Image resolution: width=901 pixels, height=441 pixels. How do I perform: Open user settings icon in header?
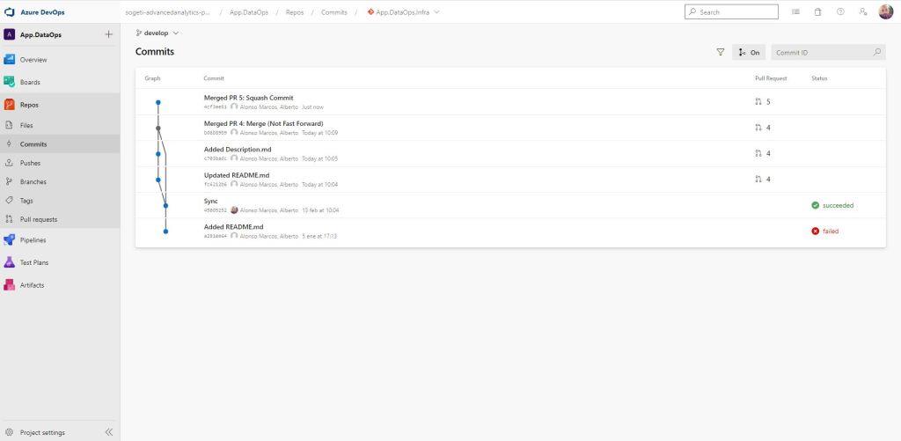(863, 12)
